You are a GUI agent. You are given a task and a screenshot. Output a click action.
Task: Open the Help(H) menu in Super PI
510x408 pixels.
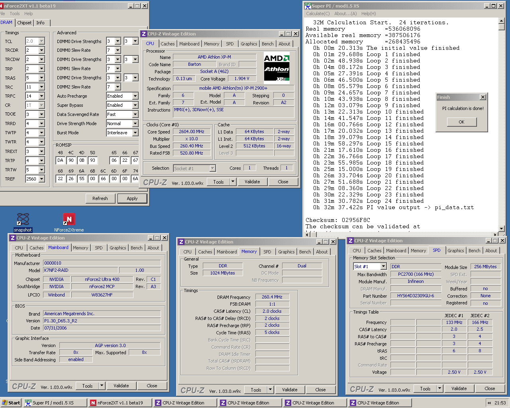click(369, 14)
